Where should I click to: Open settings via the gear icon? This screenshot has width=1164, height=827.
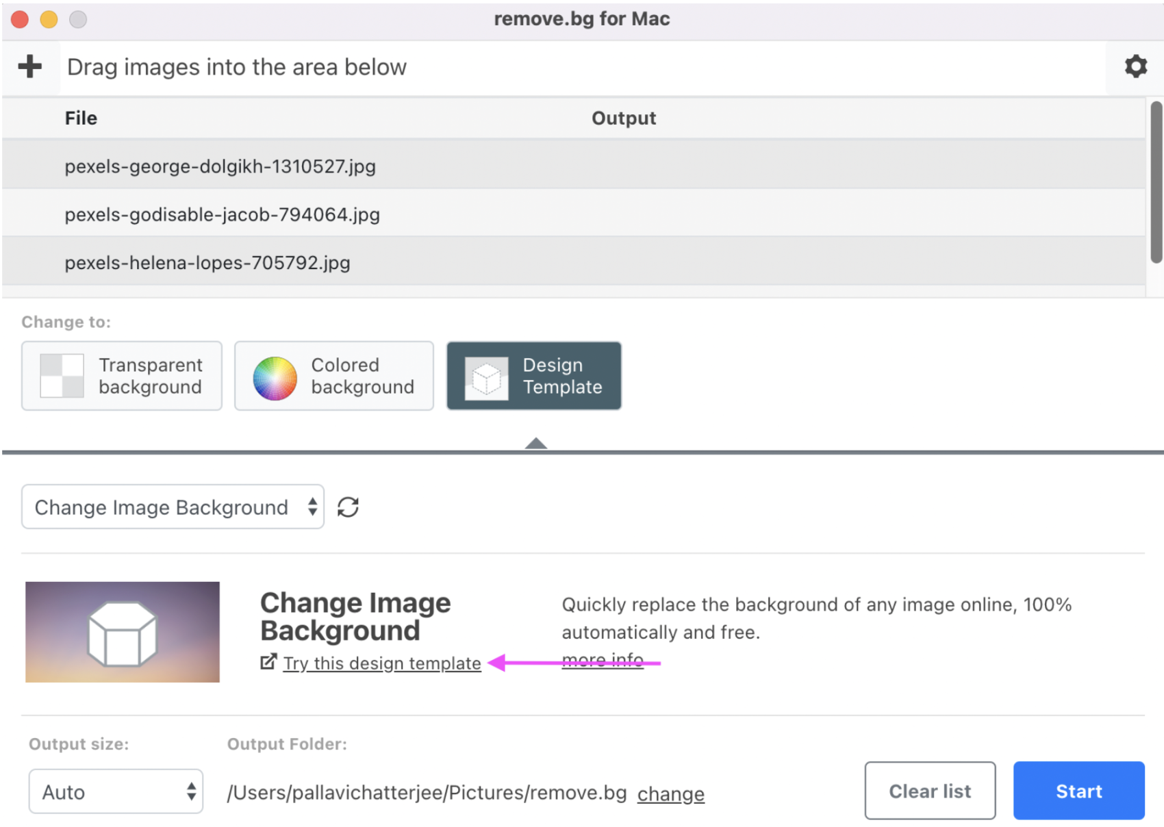(x=1135, y=66)
